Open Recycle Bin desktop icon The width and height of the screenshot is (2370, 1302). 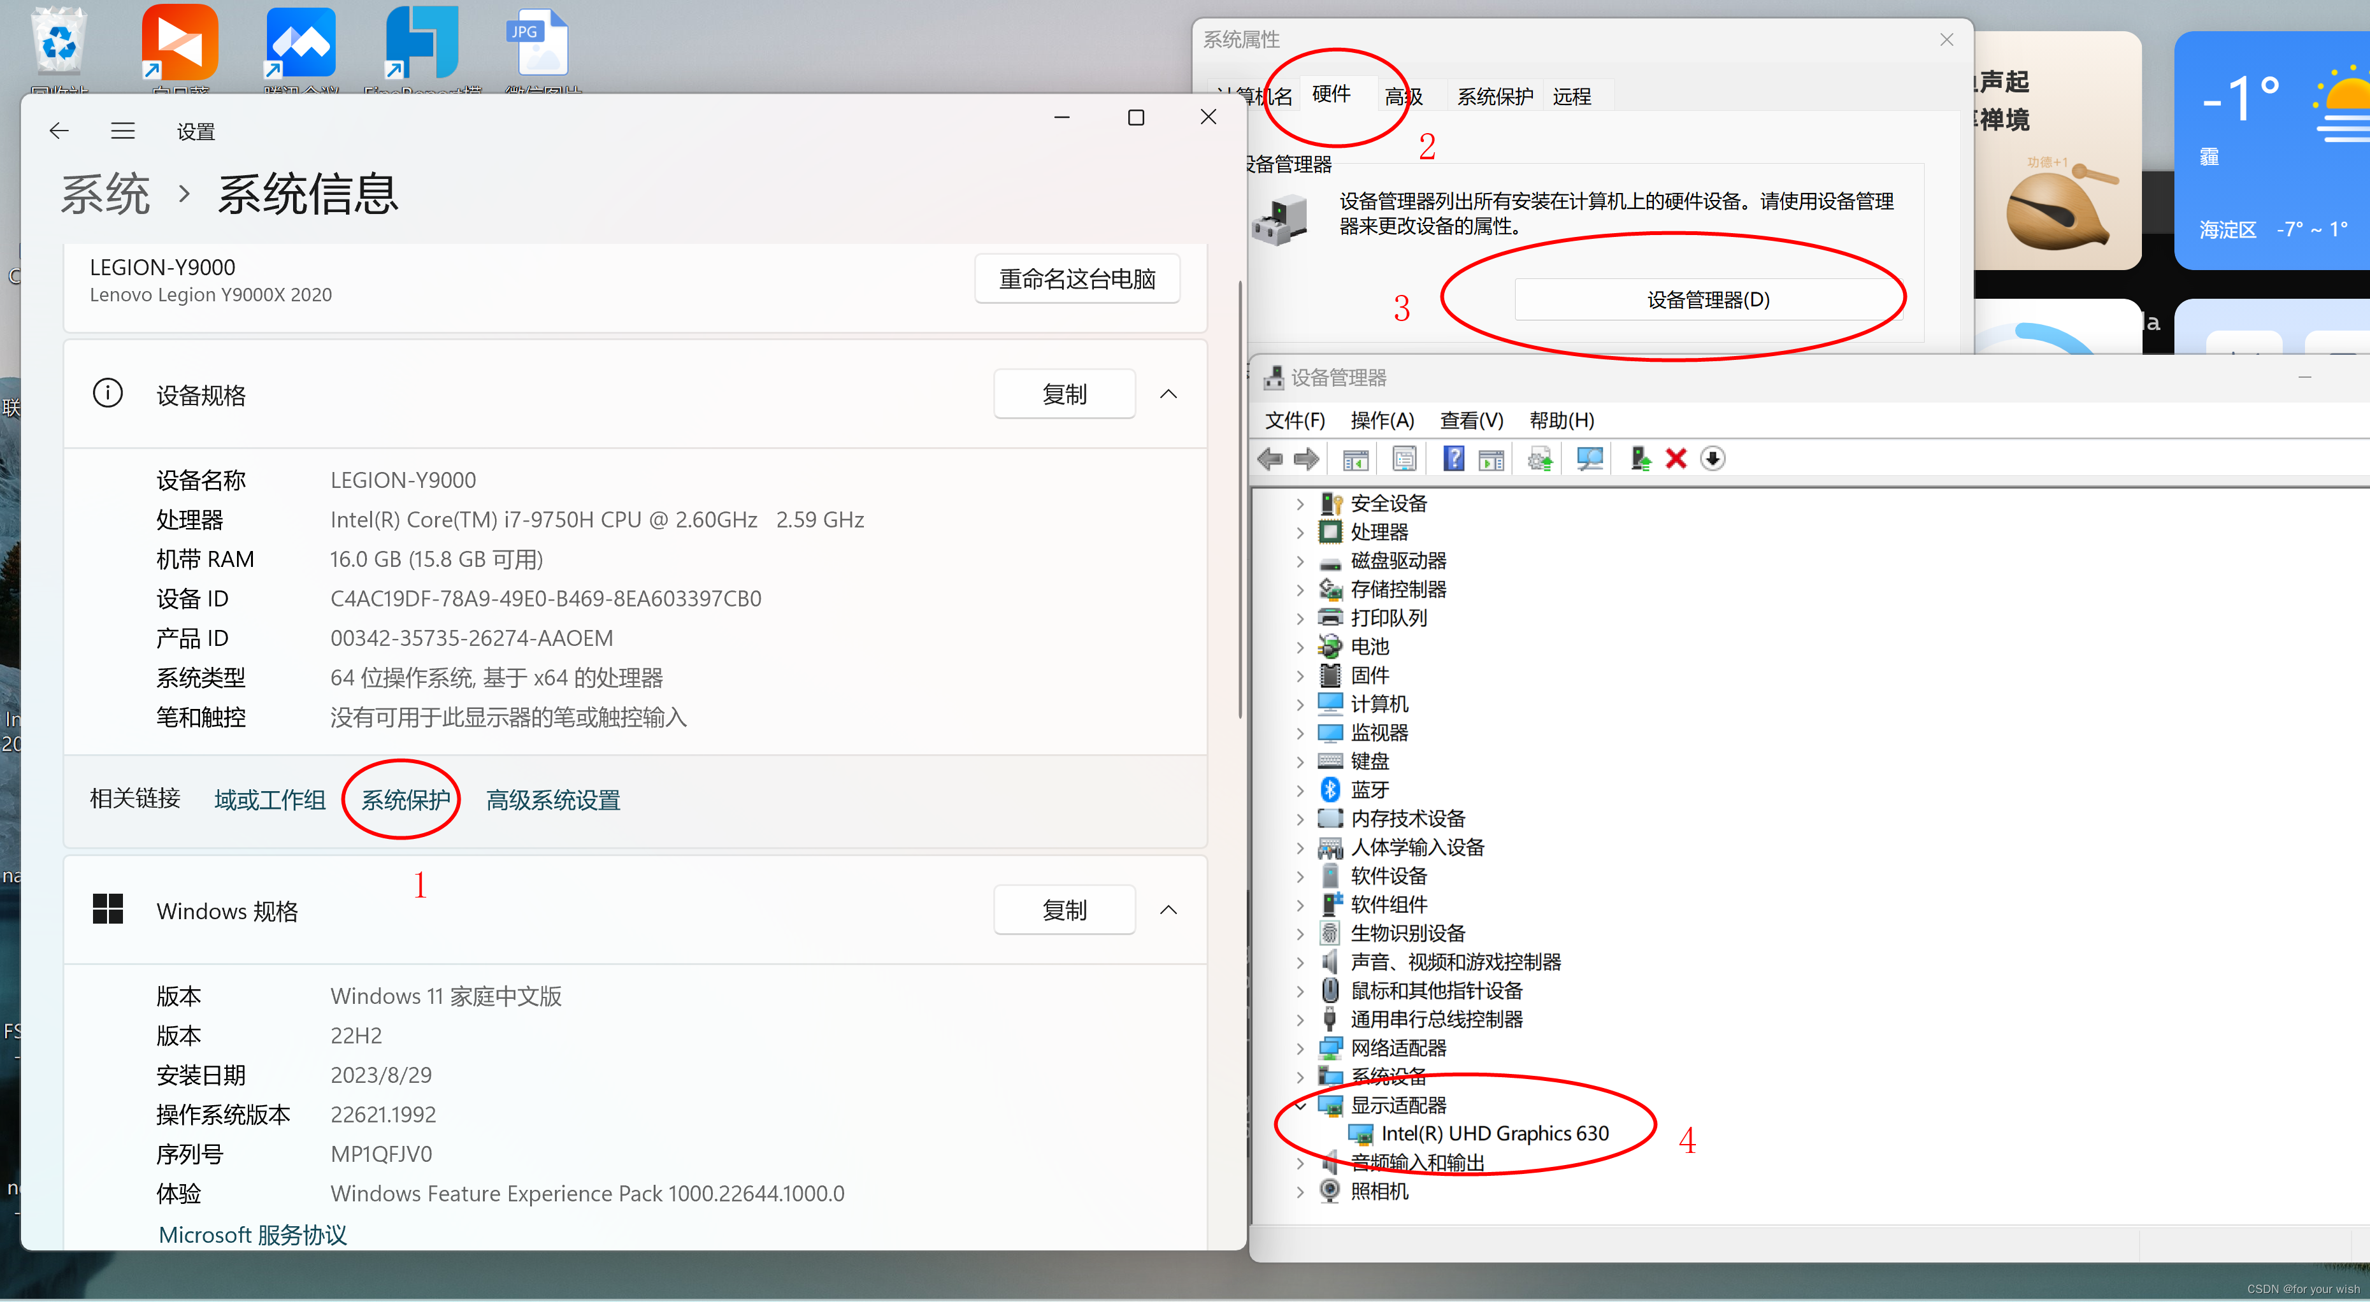(59, 41)
